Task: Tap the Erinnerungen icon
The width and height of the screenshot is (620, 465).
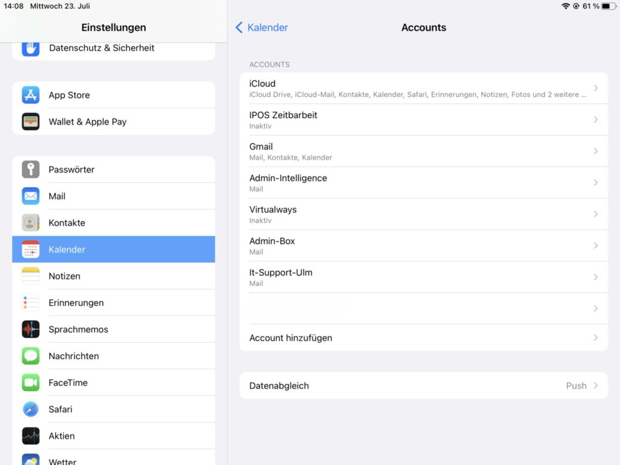Action: pyautogui.click(x=30, y=303)
